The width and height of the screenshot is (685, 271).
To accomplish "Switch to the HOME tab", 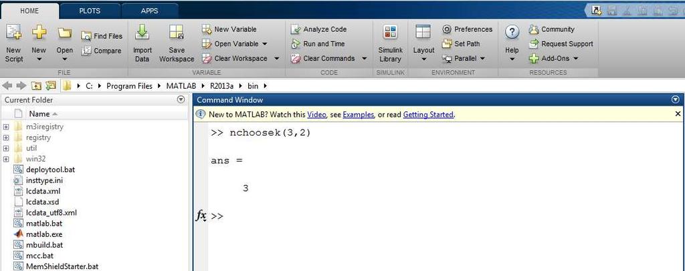I will click(x=29, y=11).
